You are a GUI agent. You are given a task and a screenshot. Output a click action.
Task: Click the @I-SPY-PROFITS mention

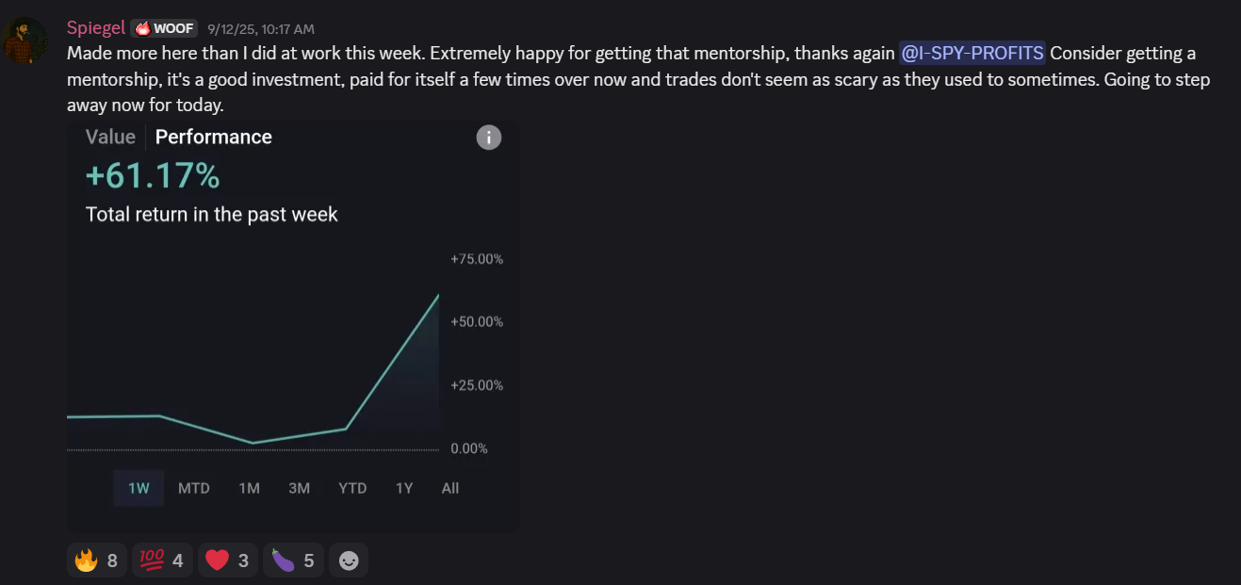(972, 54)
